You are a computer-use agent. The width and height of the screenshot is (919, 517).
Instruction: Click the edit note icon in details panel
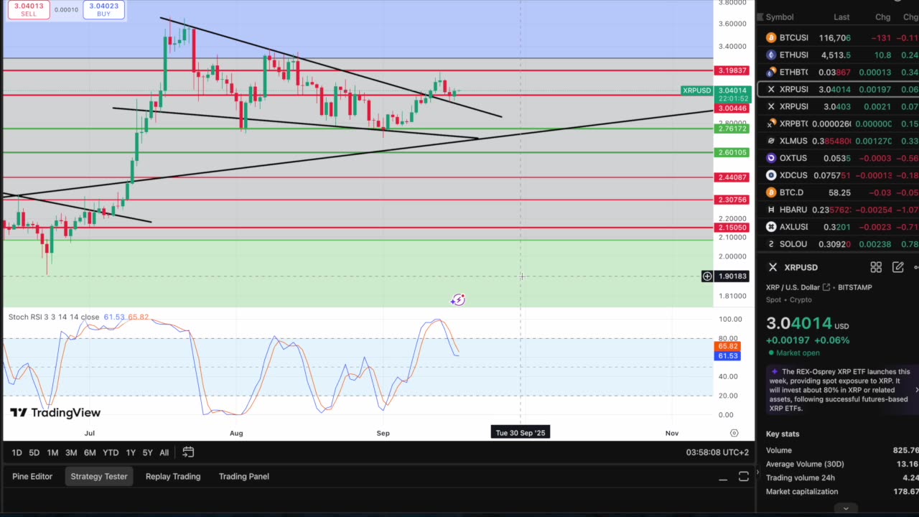[x=897, y=267]
